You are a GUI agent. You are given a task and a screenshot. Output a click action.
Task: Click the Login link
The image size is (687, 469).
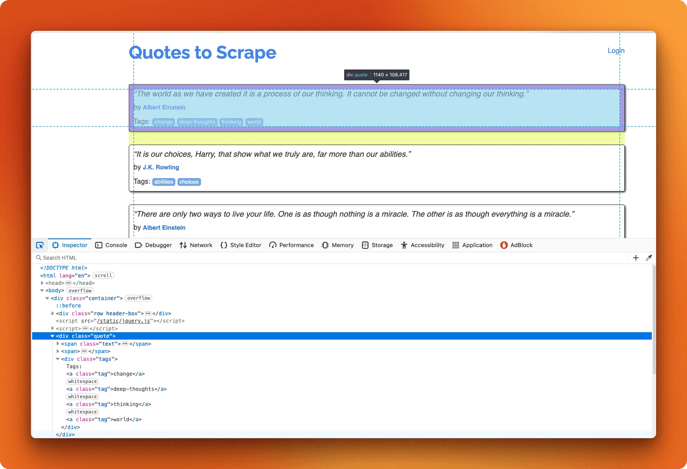click(616, 51)
